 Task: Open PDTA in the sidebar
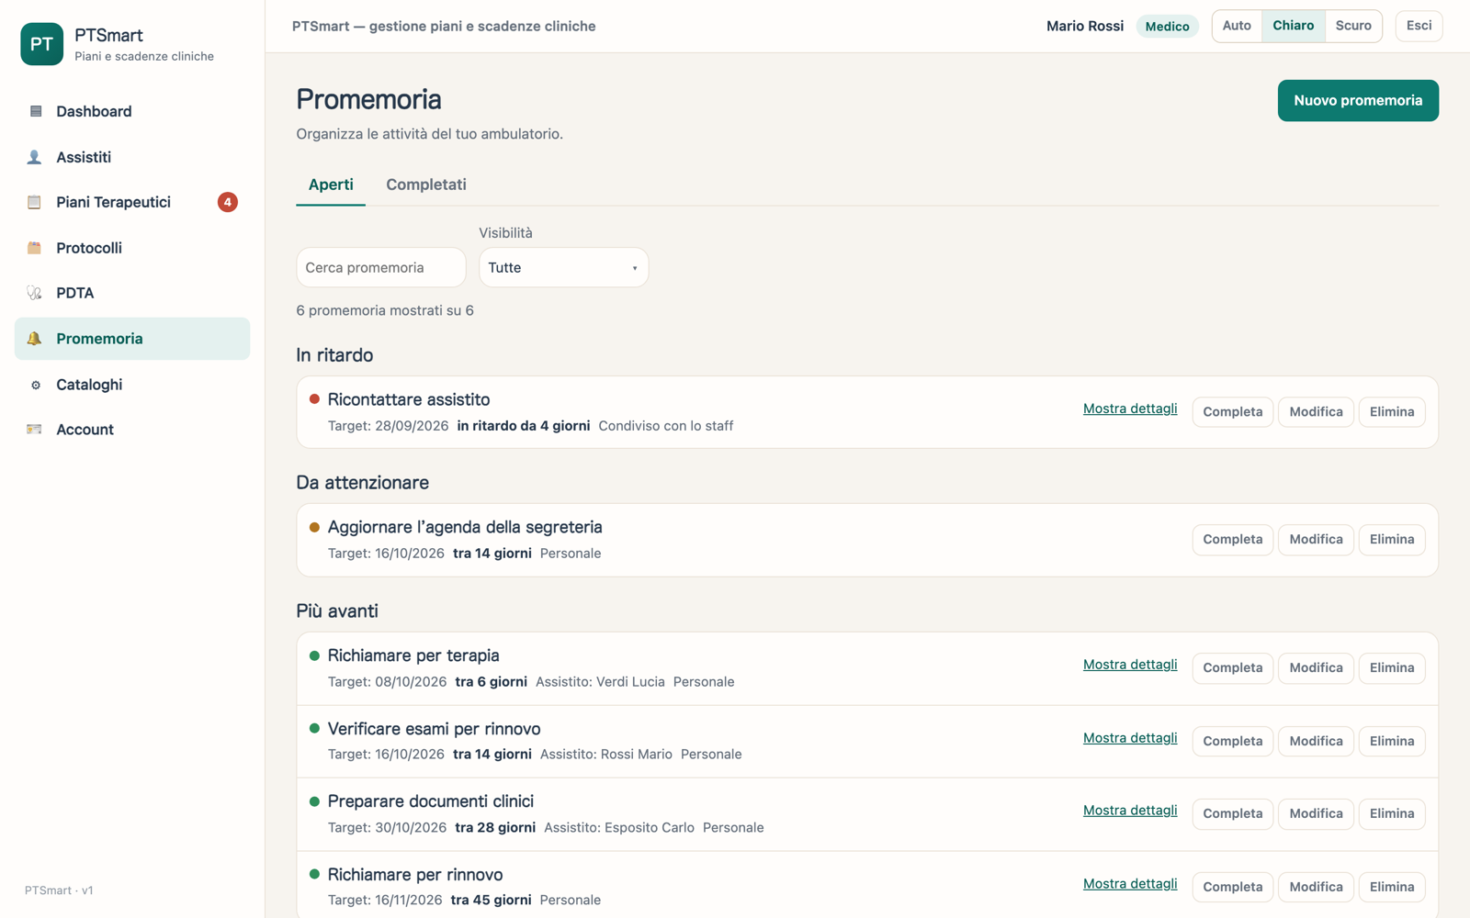coord(132,293)
